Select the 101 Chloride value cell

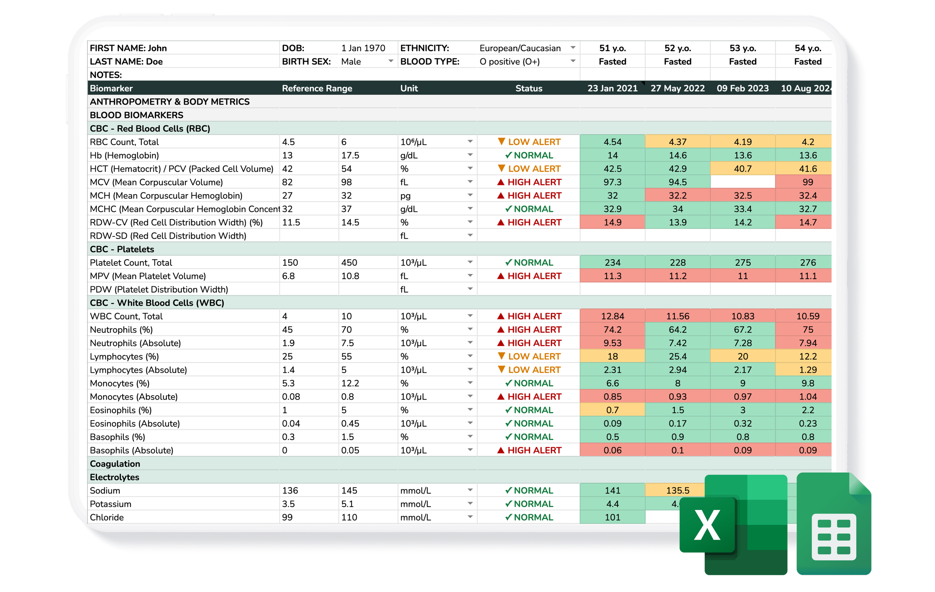612,518
